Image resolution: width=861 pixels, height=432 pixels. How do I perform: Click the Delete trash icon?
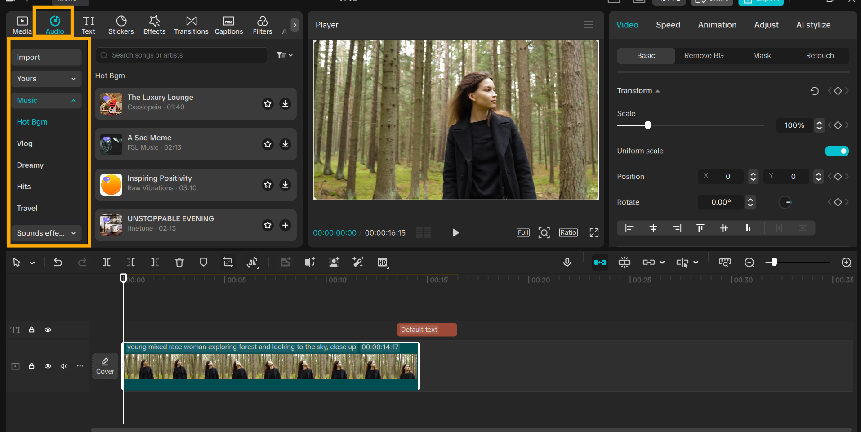click(179, 263)
